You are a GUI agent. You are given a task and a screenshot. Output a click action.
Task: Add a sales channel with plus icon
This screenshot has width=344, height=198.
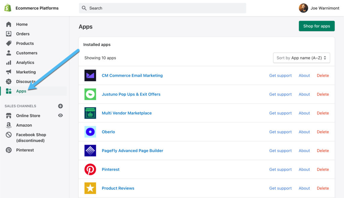(60, 106)
